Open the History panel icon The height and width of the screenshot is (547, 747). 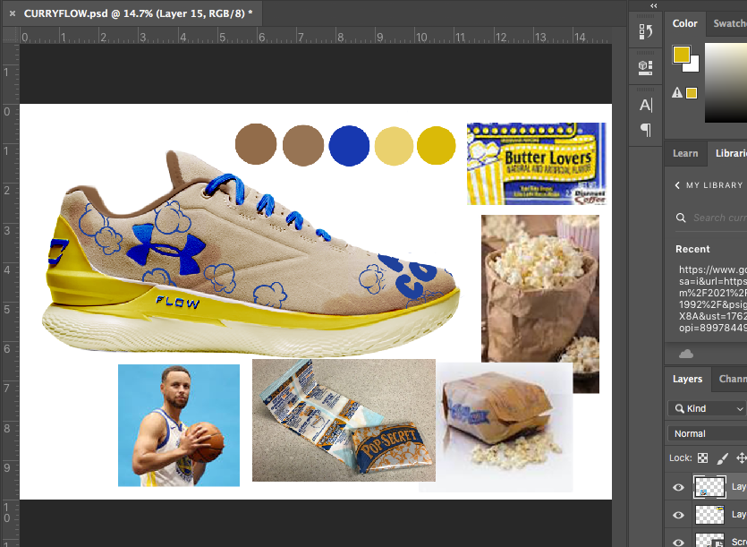pos(646,32)
